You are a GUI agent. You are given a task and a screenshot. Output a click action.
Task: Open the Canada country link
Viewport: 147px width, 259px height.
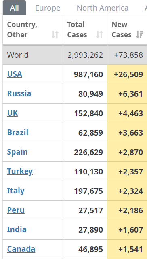[21, 249]
